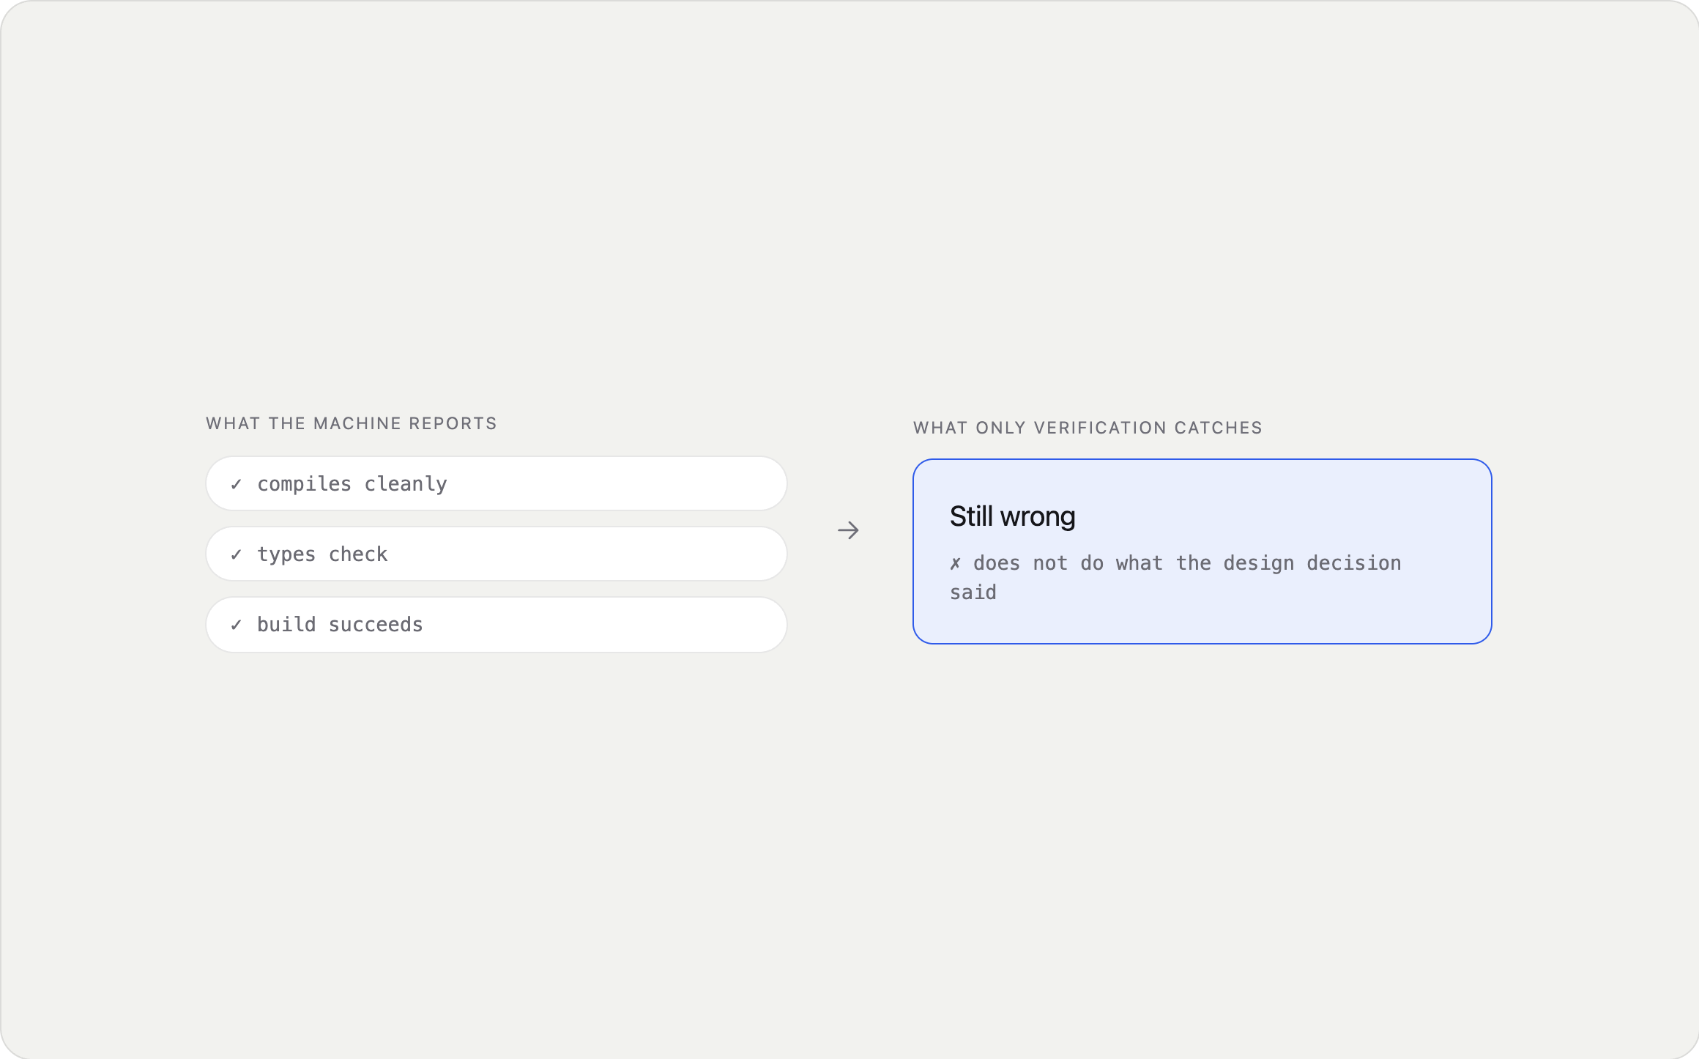The image size is (1699, 1059).
Task: Click the word "said" in the blue card
Action: pyautogui.click(x=973, y=592)
